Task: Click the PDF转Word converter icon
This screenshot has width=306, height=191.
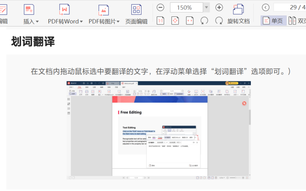Action: coord(64,10)
